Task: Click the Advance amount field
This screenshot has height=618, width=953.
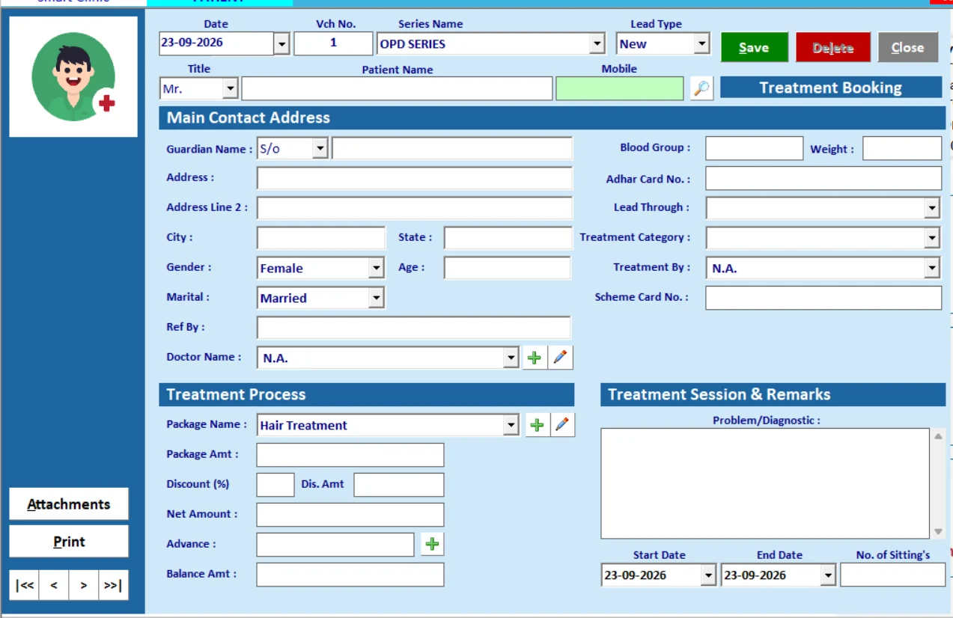Action: click(335, 545)
